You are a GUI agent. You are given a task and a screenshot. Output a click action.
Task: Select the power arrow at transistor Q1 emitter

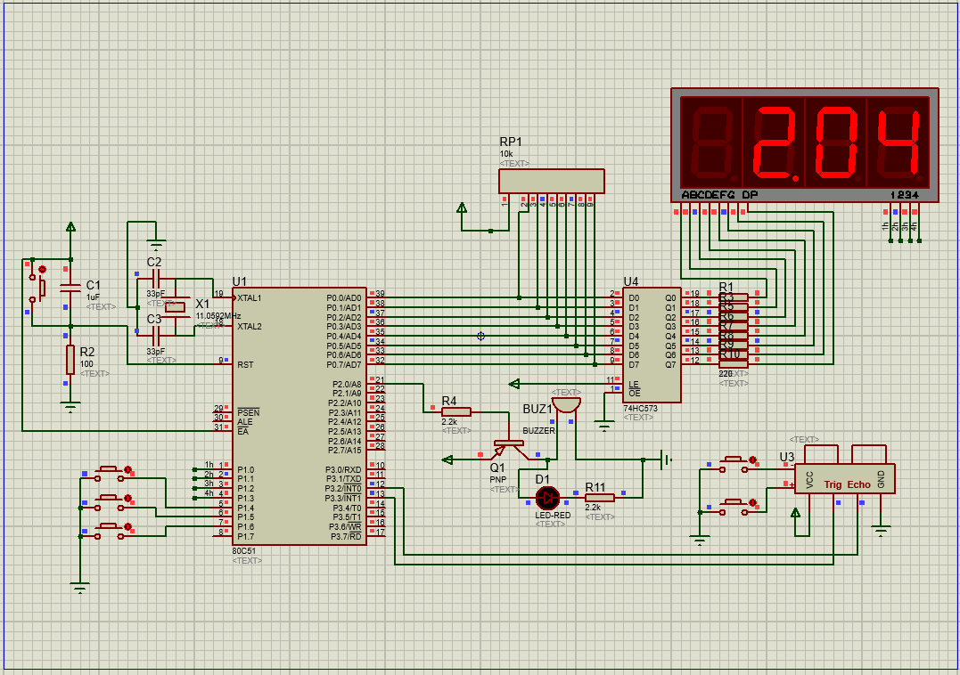pos(447,459)
